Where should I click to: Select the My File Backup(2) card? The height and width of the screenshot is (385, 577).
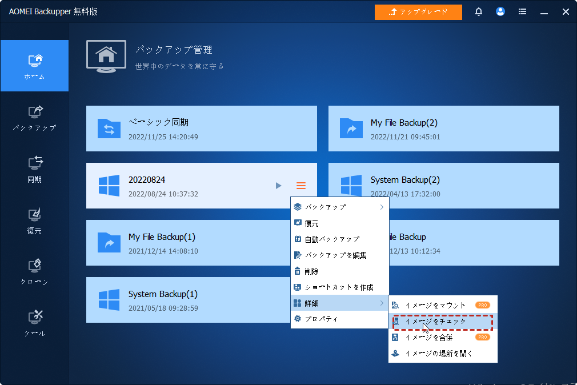(444, 129)
